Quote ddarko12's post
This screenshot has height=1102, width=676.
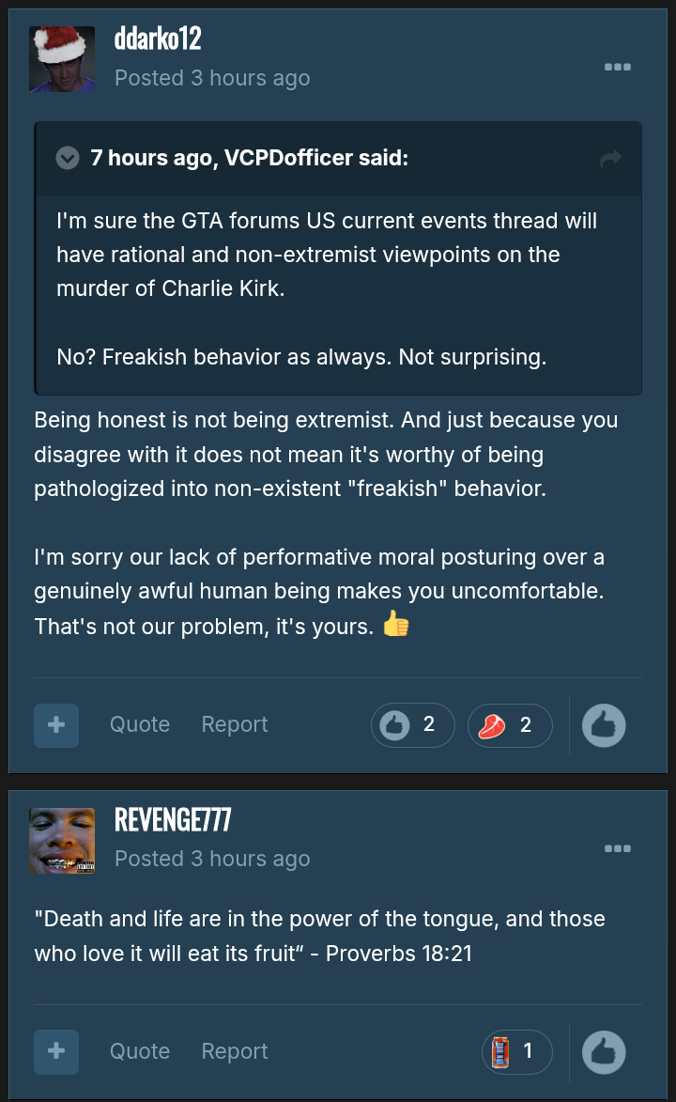tap(140, 724)
